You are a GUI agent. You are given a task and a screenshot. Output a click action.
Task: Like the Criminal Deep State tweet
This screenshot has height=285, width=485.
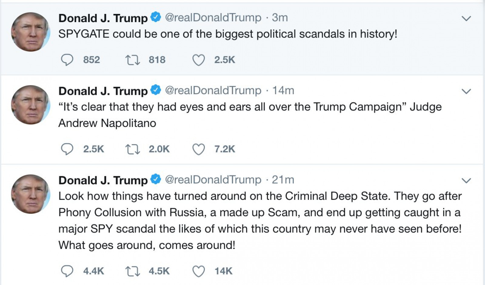pos(199,271)
